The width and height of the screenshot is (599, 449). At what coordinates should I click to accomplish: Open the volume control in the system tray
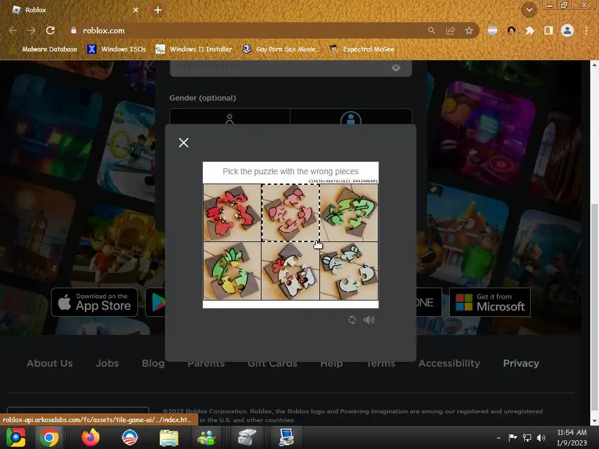[x=541, y=437]
